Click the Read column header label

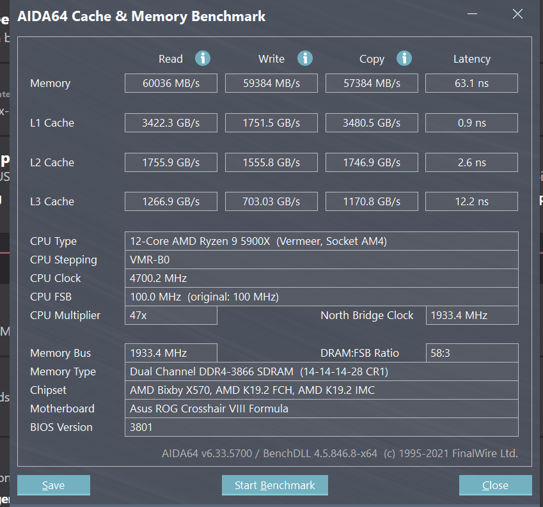click(x=171, y=59)
